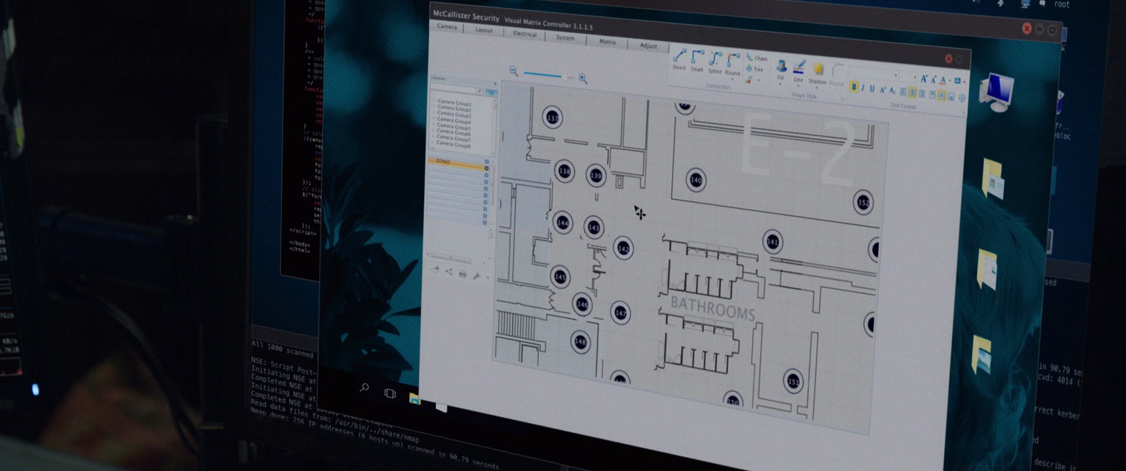Image resolution: width=1126 pixels, height=471 pixels.
Task: Click the zoom out magnifier
Action: pyautogui.click(x=514, y=71)
